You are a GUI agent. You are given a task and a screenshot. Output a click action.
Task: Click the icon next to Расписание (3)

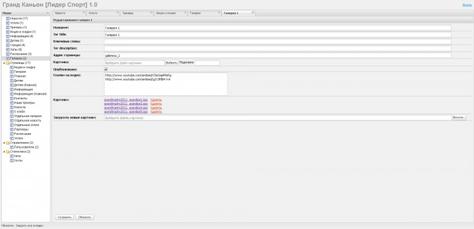click(x=8, y=54)
